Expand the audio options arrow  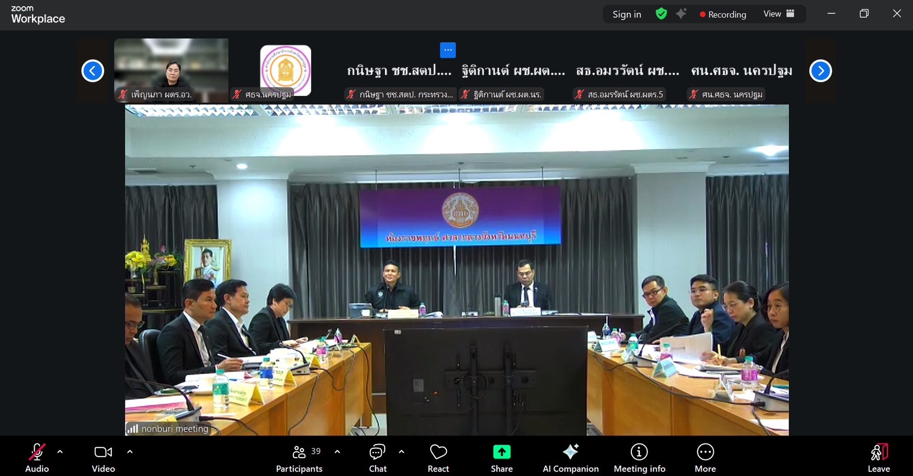click(60, 452)
